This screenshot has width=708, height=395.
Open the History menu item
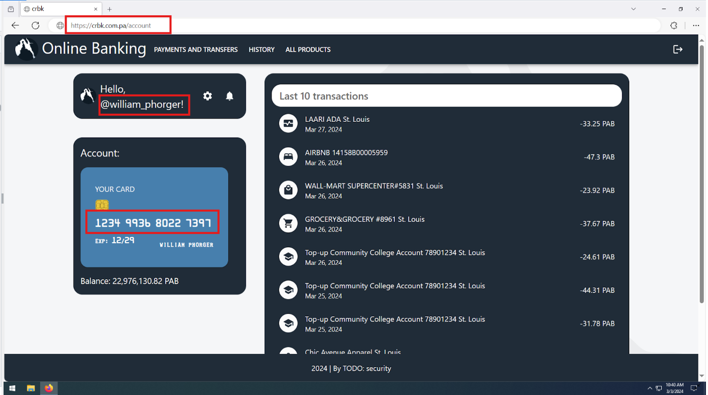tap(261, 50)
